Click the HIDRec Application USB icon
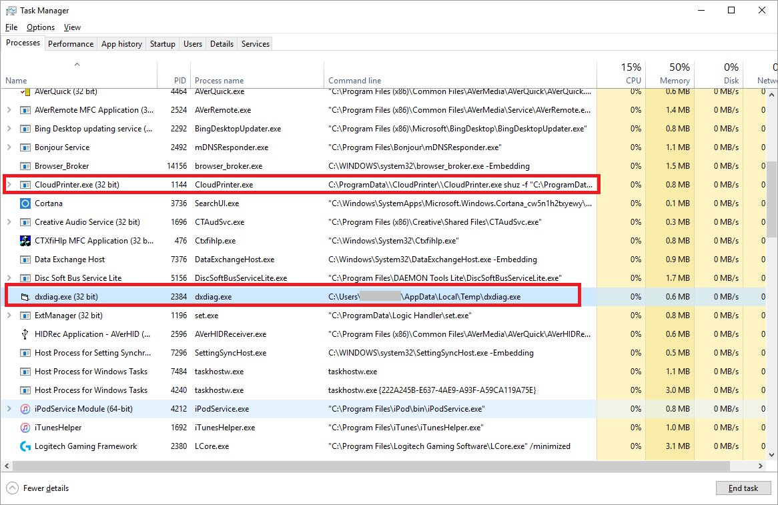 tap(25, 334)
